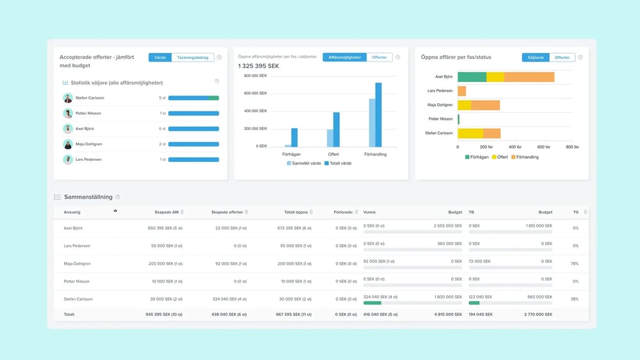Toggle sales pipeline chart to Offerter
The image size is (640, 360).
380,58
